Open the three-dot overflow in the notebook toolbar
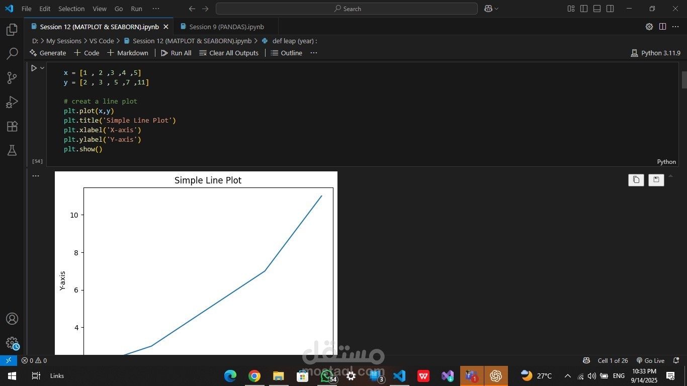This screenshot has width=687, height=386. [314, 53]
